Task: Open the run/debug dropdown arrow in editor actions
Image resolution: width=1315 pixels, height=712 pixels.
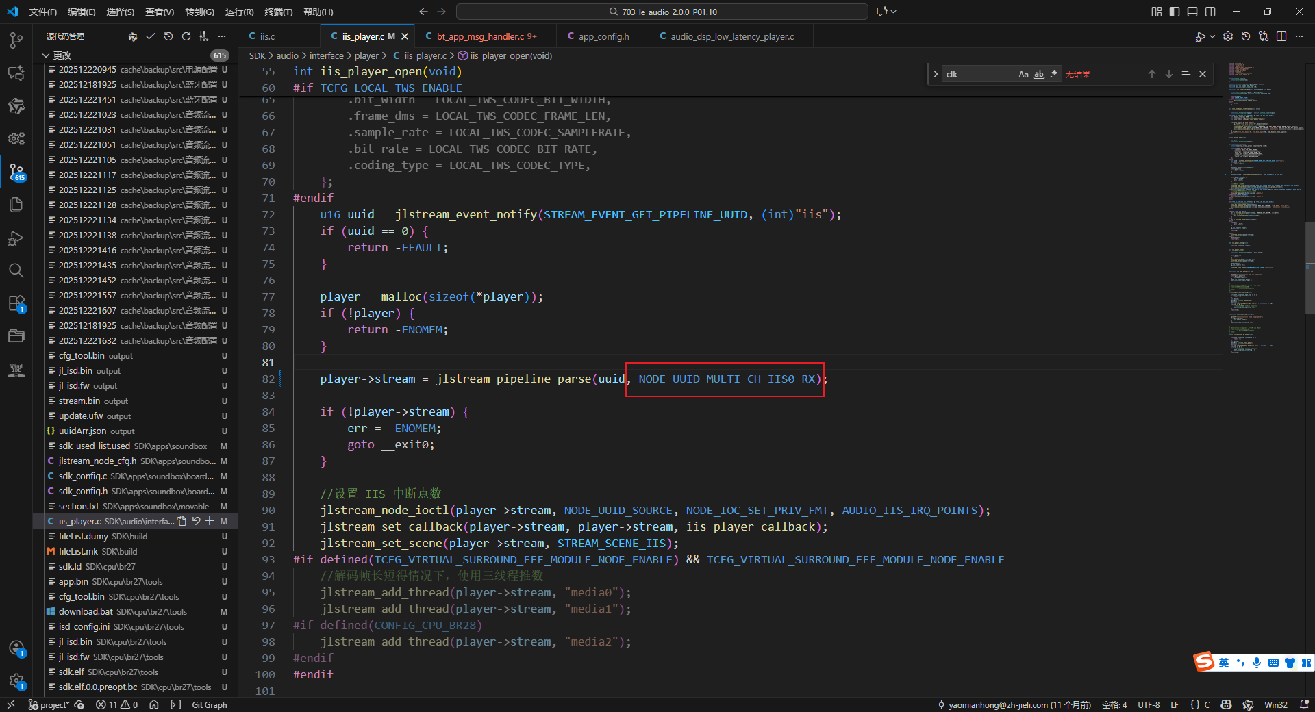Action: coord(1212,36)
